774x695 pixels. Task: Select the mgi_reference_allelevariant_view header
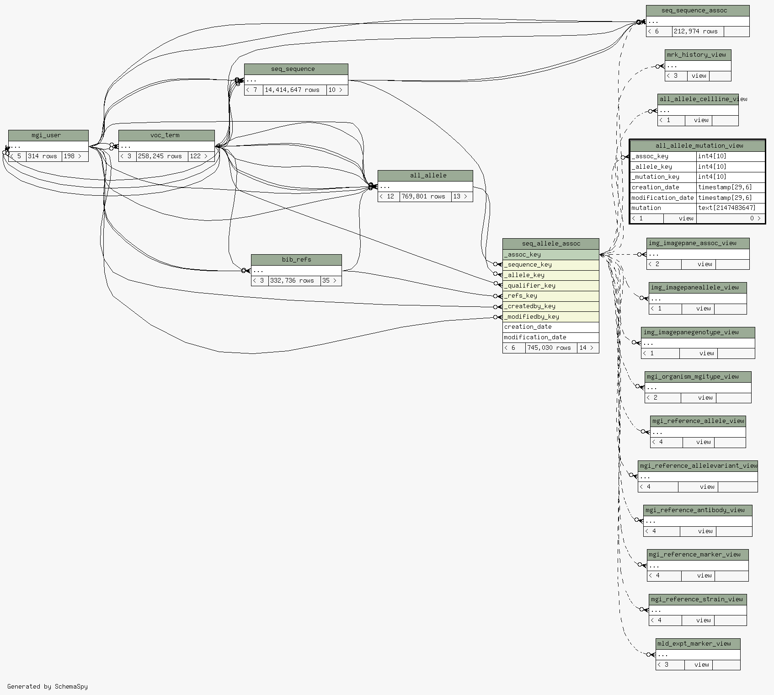[x=698, y=466]
